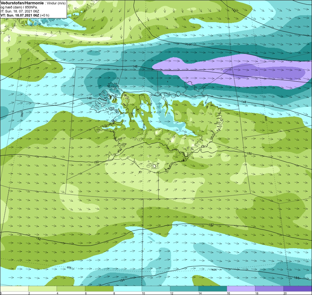
Task: Click the 'Vindur (m/s)' label in header
Action: 56,3
